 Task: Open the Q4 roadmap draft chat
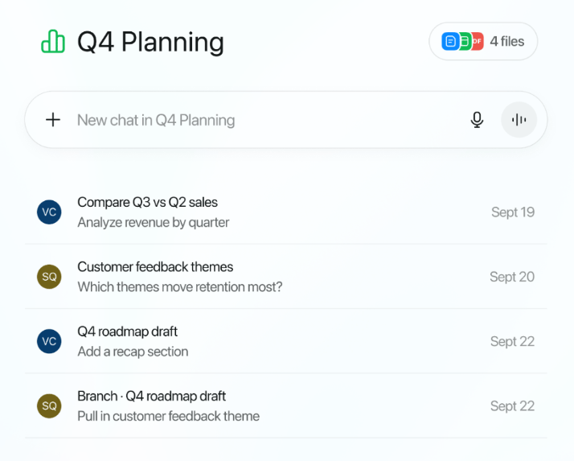(127, 331)
